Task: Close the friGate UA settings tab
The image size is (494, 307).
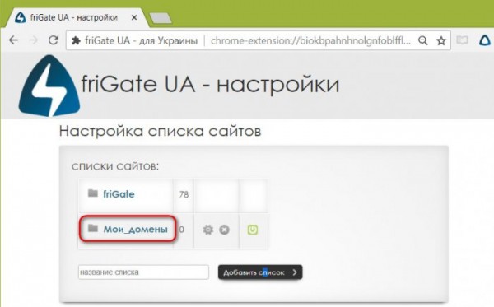Action: pyautogui.click(x=134, y=17)
